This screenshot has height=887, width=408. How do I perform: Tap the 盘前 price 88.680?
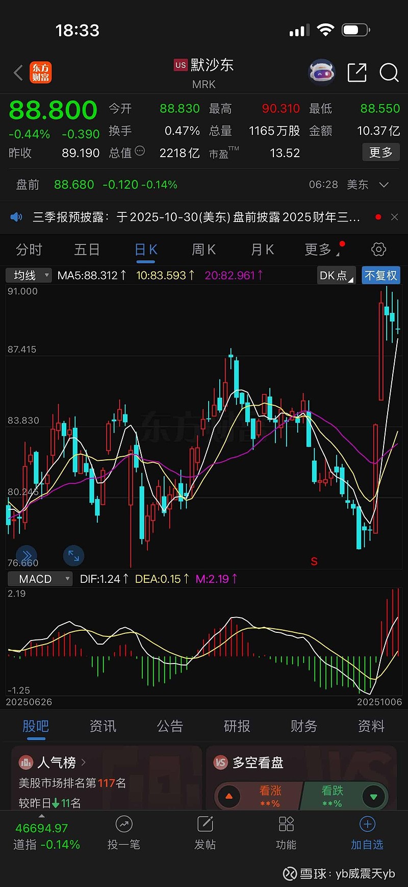pyautogui.click(x=74, y=185)
